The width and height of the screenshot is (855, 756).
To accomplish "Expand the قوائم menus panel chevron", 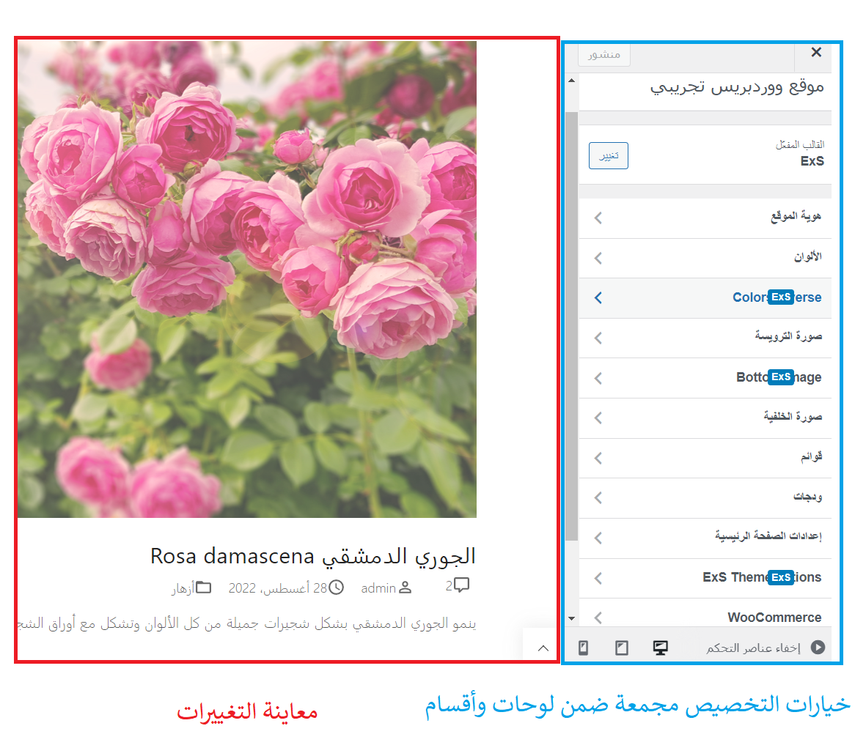I will coord(598,458).
